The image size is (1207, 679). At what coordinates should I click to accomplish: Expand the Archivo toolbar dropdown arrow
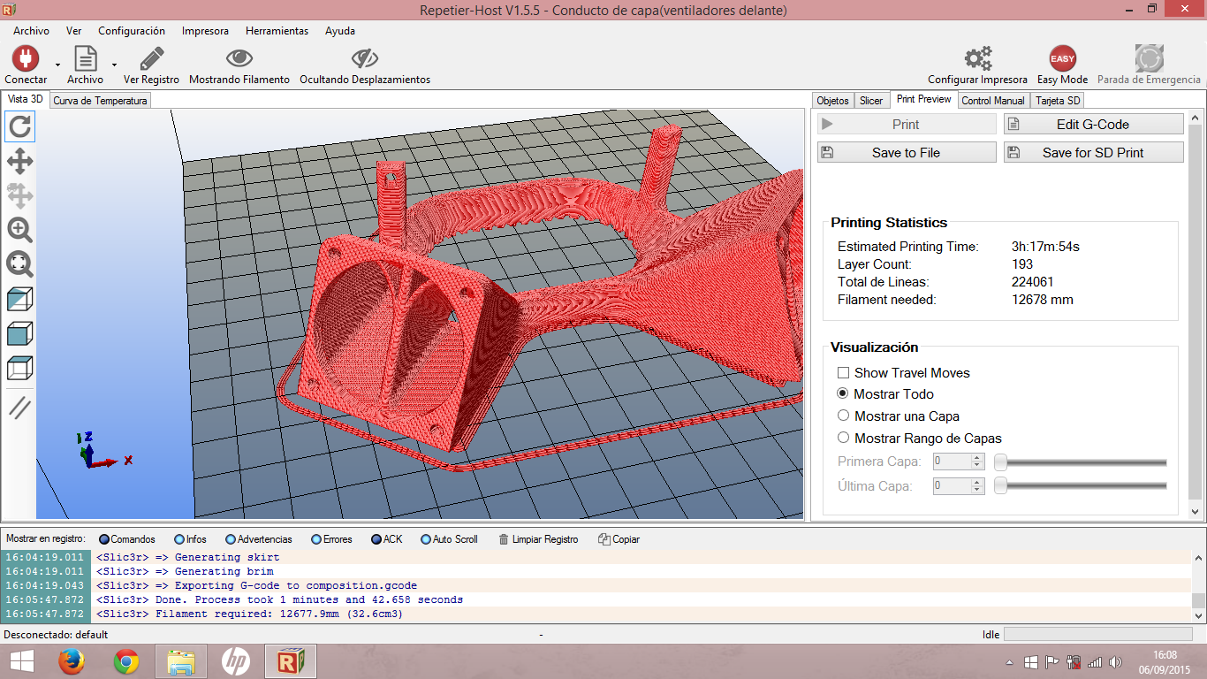pyautogui.click(x=114, y=65)
